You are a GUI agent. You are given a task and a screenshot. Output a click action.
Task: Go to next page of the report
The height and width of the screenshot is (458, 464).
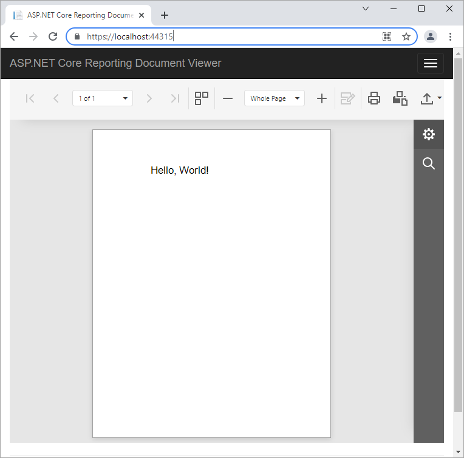click(x=149, y=98)
